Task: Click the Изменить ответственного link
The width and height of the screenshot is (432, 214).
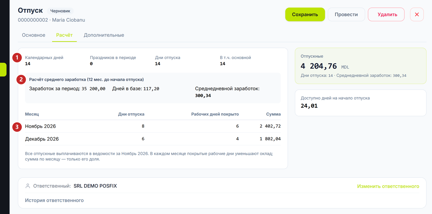Action: coord(388,186)
